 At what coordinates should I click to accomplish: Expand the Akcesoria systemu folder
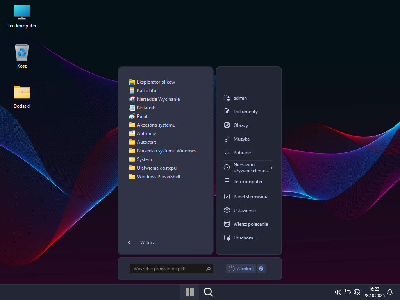click(156, 125)
